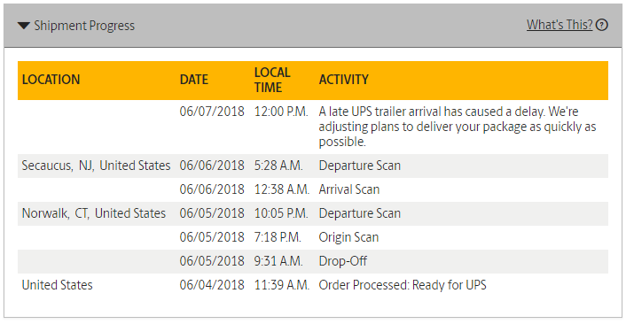Click the question mark help icon
The image size is (626, 324).
point(602,25)
